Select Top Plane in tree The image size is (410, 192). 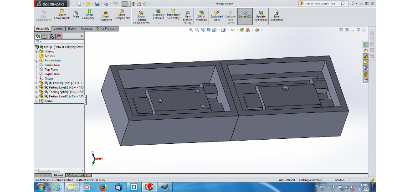coord(51,70)
